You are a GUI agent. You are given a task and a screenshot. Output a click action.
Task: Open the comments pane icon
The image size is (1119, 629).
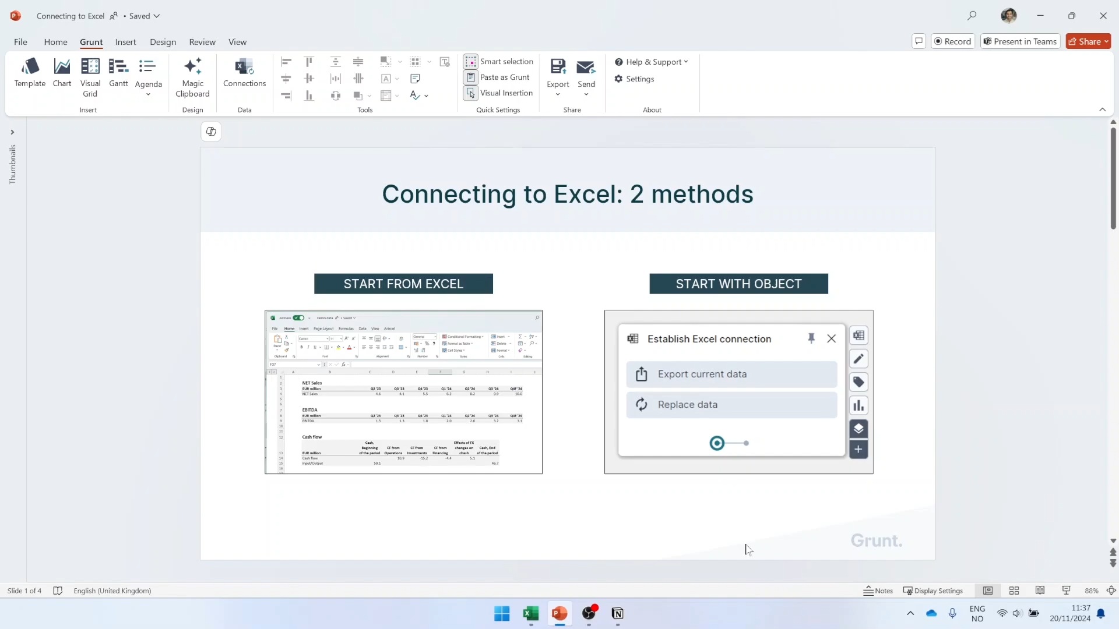[919, 41]
